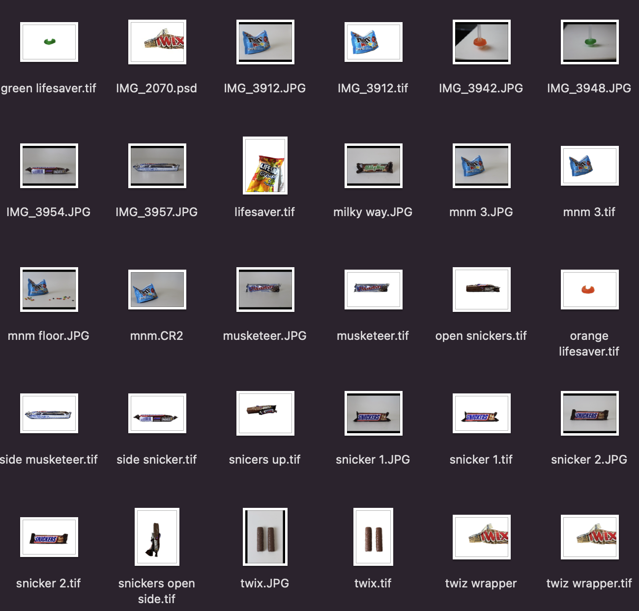Click the 'twiz wrapper' name without extension
Screen dimensions: 639x611
tap(481, 583)
